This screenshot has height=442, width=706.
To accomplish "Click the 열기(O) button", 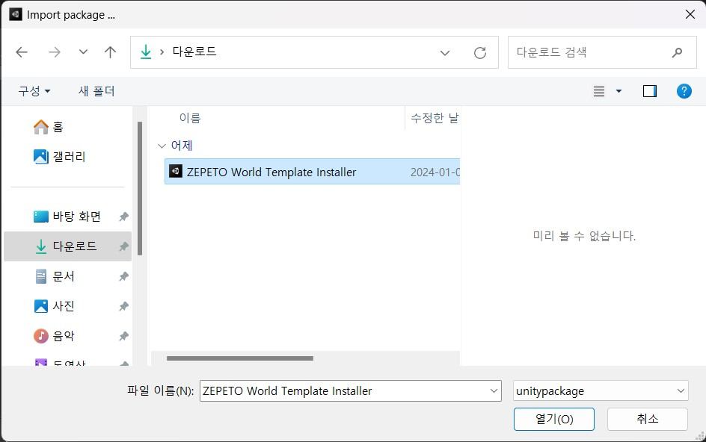I will 554,420.
